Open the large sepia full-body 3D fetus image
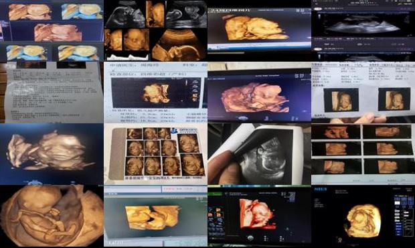 (52, 216)
